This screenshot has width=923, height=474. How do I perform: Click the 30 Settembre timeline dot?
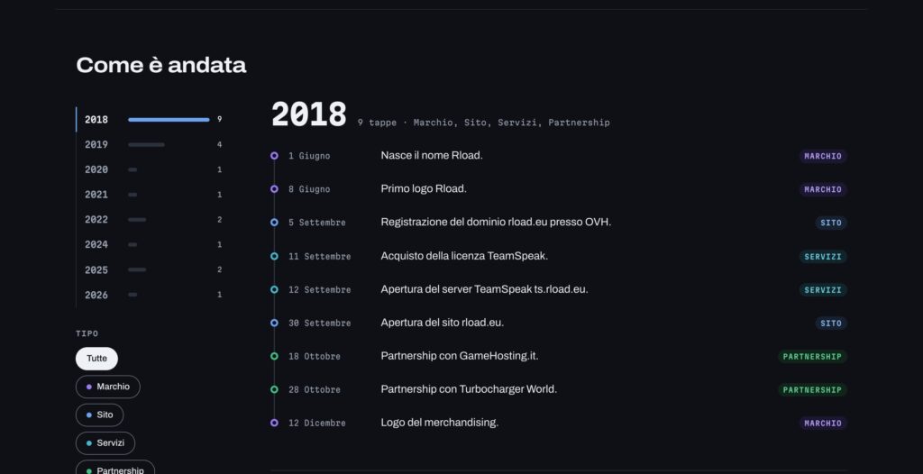tap(274, 323)
